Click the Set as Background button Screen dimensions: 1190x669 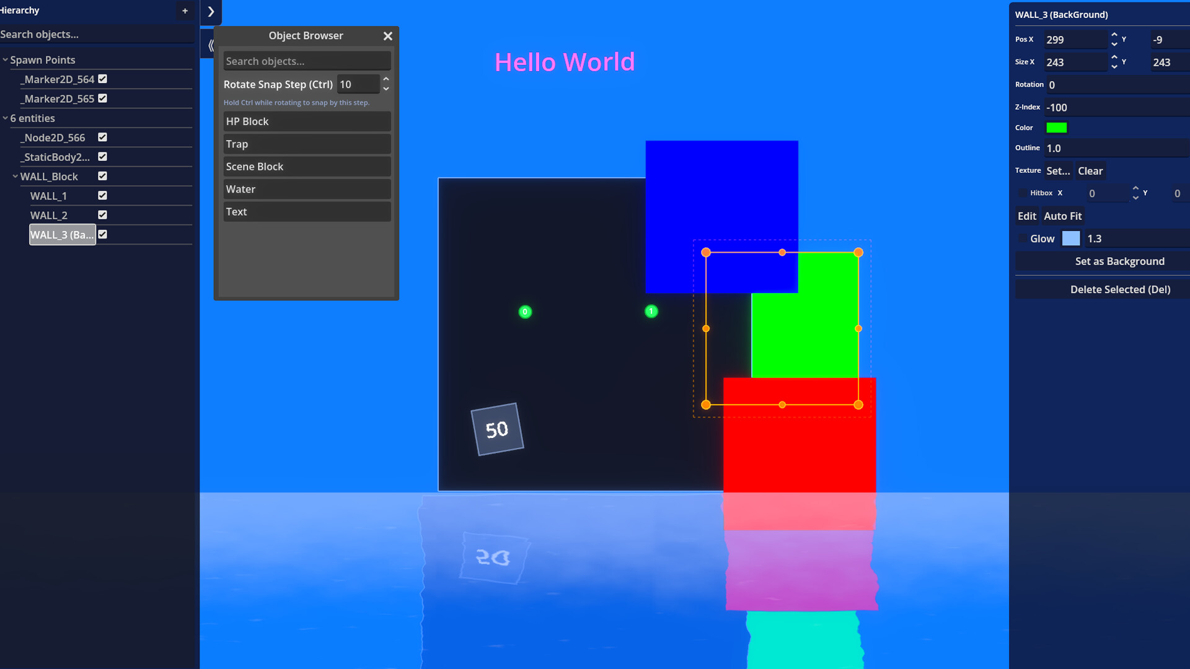point(1119,261)
